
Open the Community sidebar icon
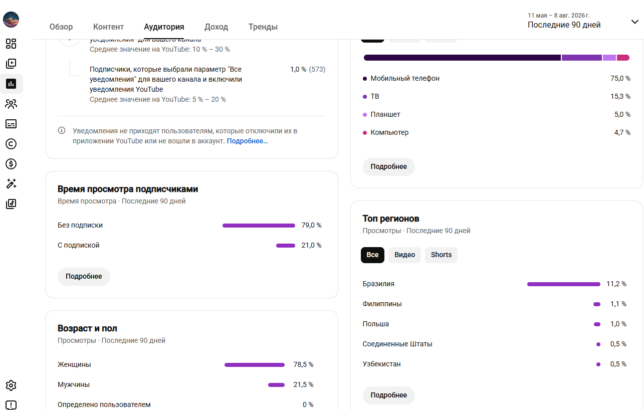[11, 104]
